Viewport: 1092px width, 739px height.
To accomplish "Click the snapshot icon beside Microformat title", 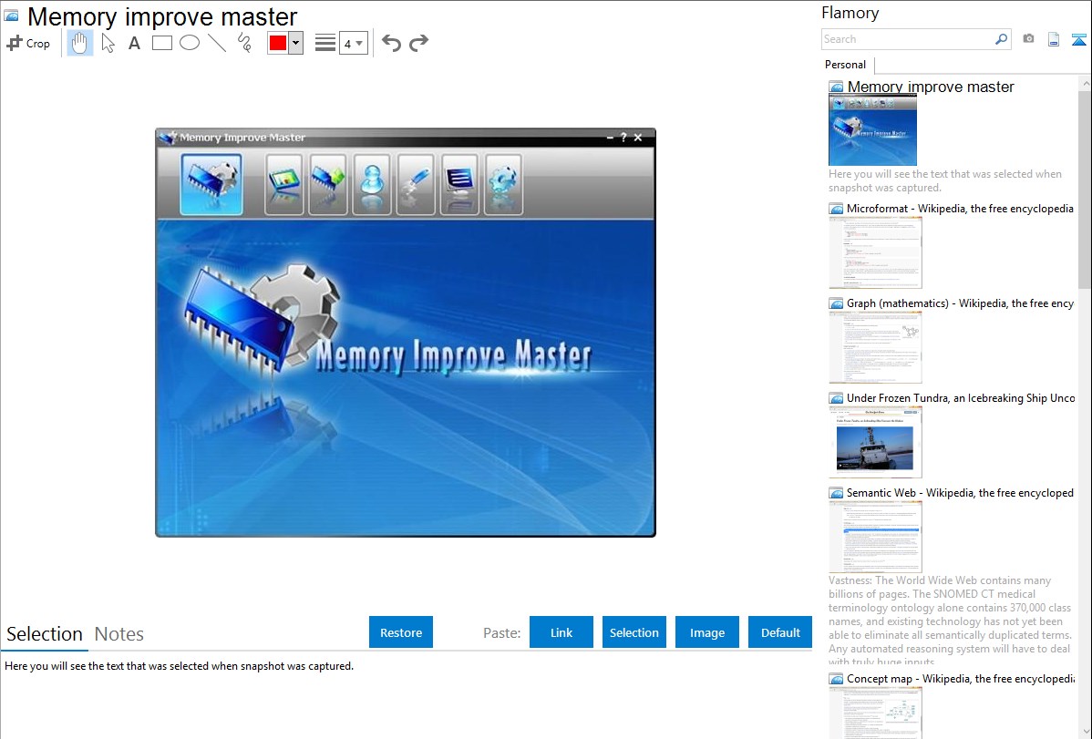I will click(x=836, y=209).
